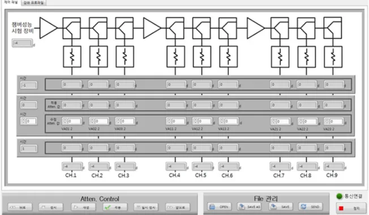This screenshot has width=369, height=215.
Task: Click the CH.9 output value field
Action: (x=334, y=166)
